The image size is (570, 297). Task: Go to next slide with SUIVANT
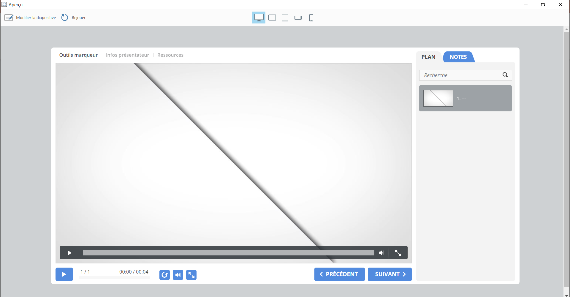(389, 274)
